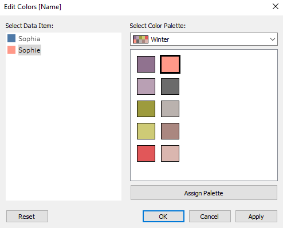The height and width of the screenshot is (228, 283).
Task: Pick the pale pink palette color
Action: click(170, 153)
